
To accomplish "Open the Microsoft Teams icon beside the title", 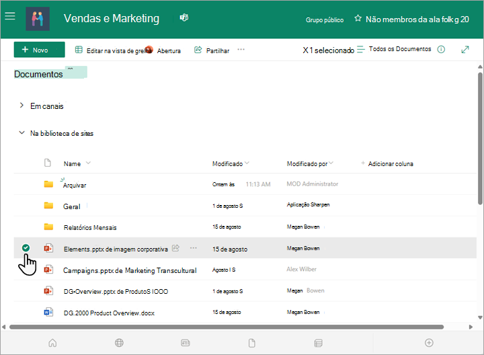I will point(184,17).
